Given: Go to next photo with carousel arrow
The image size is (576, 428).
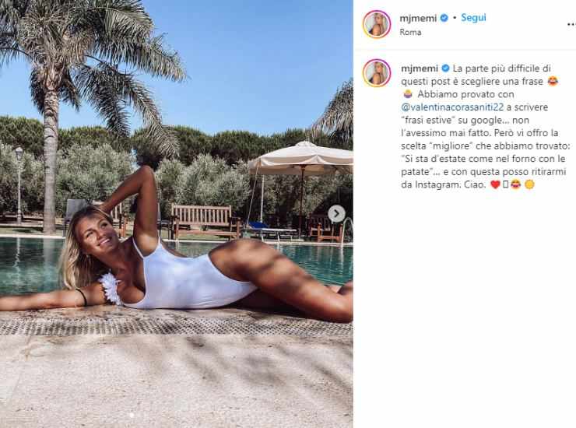Looking at the screenshot, I should click(x=336, y=214).
